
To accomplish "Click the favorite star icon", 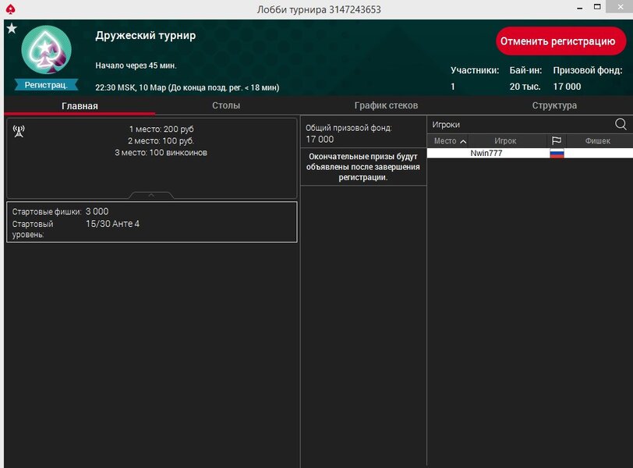I will pyautogui.click(x=11, y=29).
